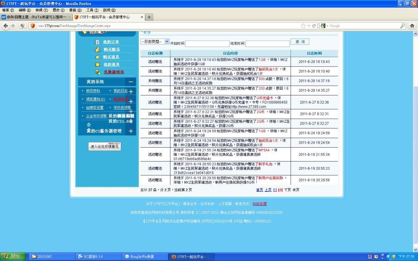Click the 进入论坛反馈意见 button
Viewport: 418px width, 261px height.
coord(104,146)
